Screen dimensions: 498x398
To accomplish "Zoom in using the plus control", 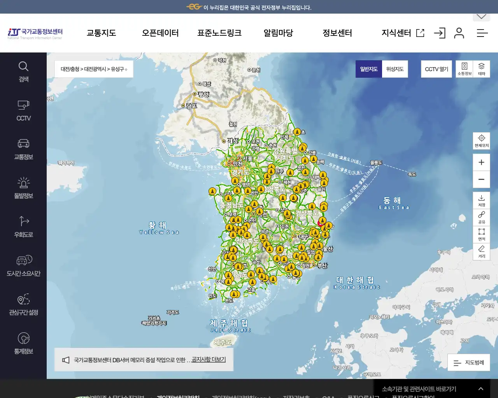I will [x=481, y=162].
